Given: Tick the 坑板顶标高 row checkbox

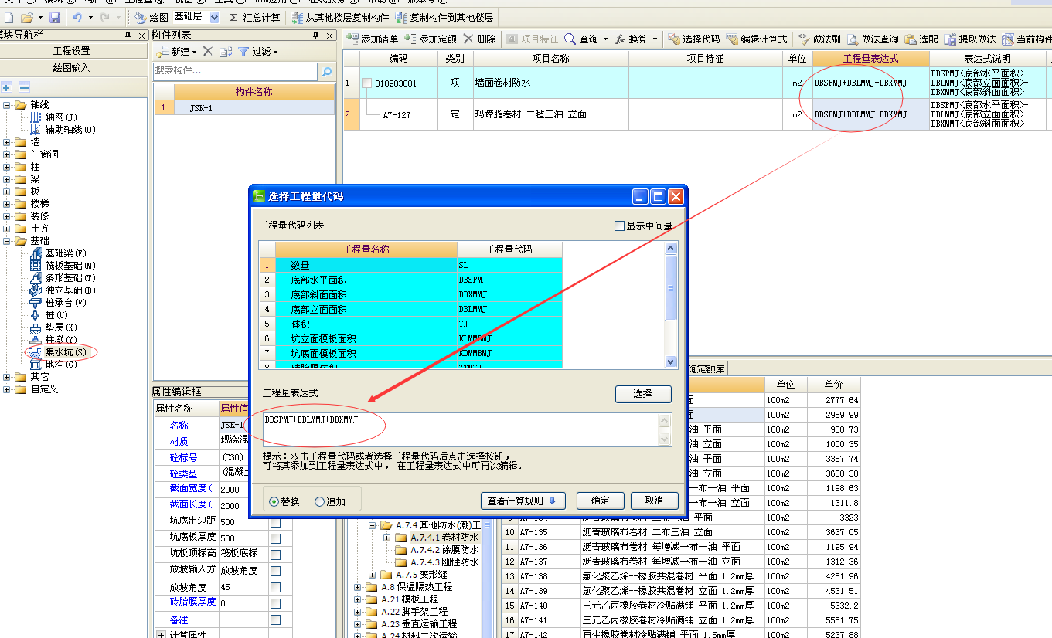Looking at the screenshot, I should [275, 554].
